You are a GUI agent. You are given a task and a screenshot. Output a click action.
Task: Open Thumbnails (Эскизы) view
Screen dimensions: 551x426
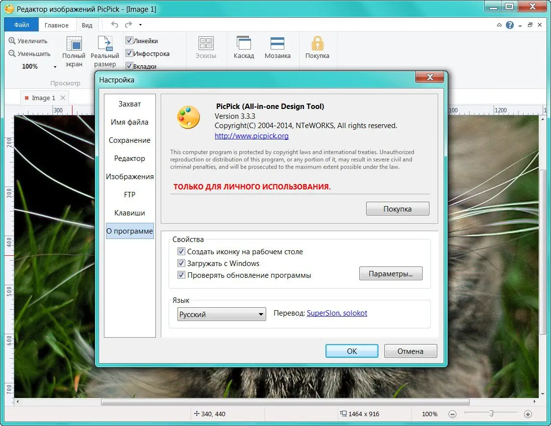point(206,48)
